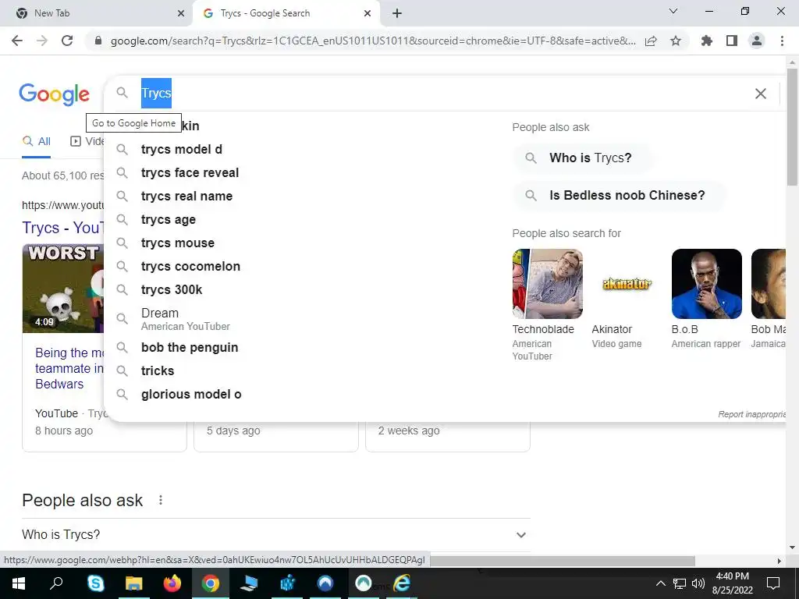This screenshot has width=799, height=599.
Task: Click the network tray icon
Action: coord(680,583)
